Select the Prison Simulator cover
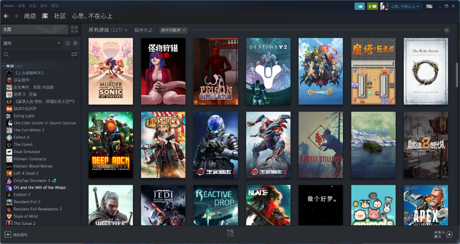Screen dimensions: 460x244 (x=216, y=71)
